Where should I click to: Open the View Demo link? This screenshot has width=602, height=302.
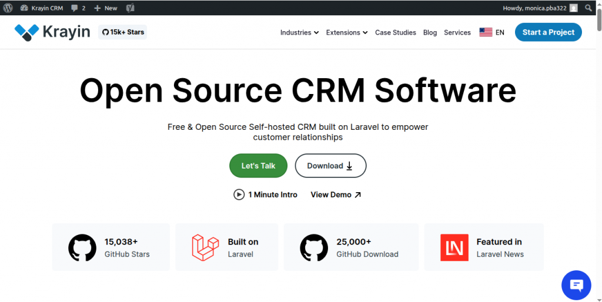coord(336,194)
